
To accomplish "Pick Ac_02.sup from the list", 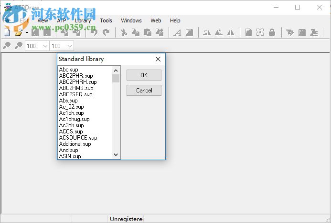I will [x=71, y=107].
